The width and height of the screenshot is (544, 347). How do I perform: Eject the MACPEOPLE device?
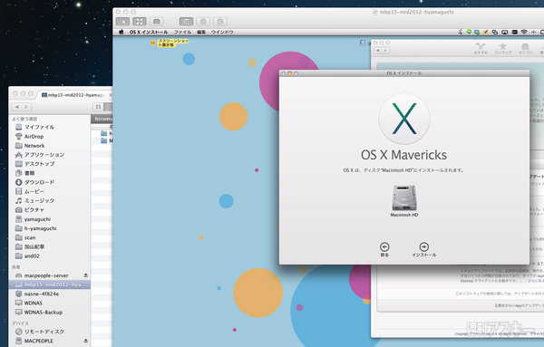click(86, 341)
